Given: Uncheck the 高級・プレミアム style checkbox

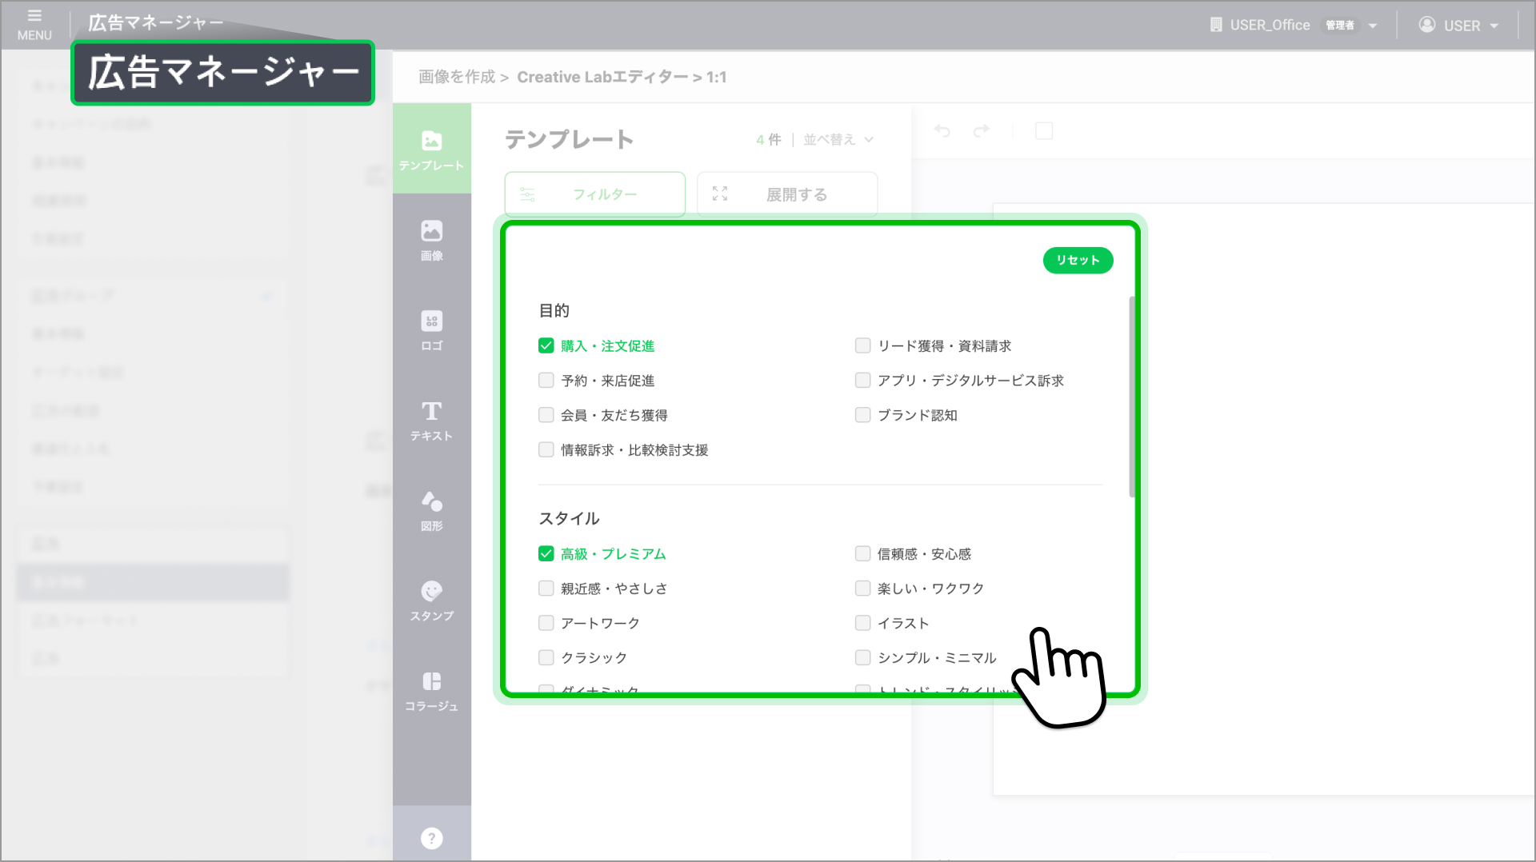Looking at the screenshot, I should click(x=546, y=553).
